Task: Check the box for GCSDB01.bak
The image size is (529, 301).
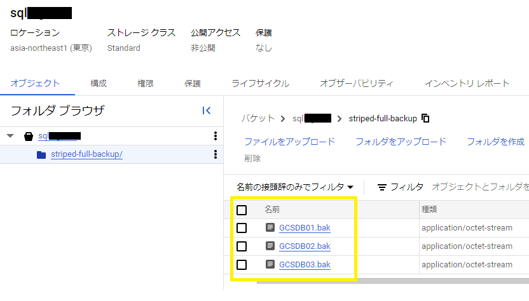Action: (242, 228)
